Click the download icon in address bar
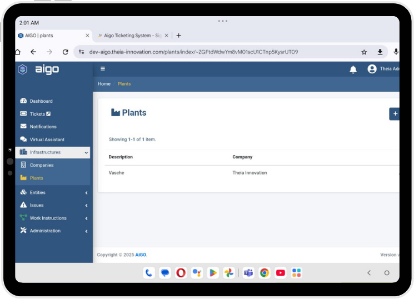The width and height of the screenshot is (414, 299). point(380,52)
